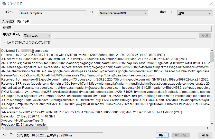Click the Feedback-ID: 31:account-notifier line

[x=24, y=125]
